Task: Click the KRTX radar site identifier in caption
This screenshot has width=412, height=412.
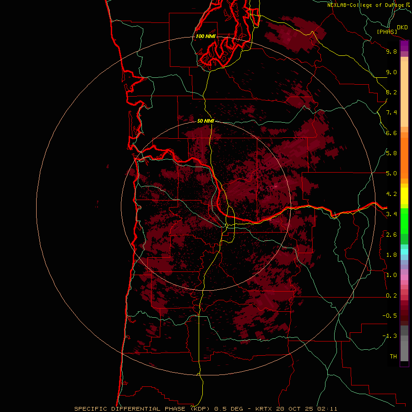Action: click(x=264, y=409)
